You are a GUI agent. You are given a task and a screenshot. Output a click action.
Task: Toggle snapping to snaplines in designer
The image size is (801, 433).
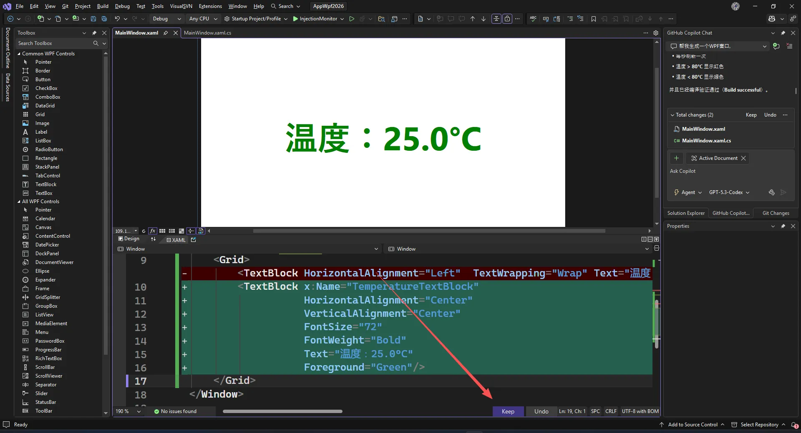[x=191, y=231]
